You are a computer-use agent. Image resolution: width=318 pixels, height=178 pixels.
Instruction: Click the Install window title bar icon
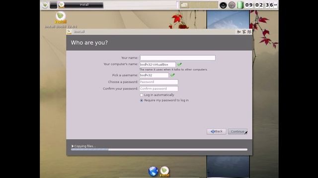coord(69,32)
